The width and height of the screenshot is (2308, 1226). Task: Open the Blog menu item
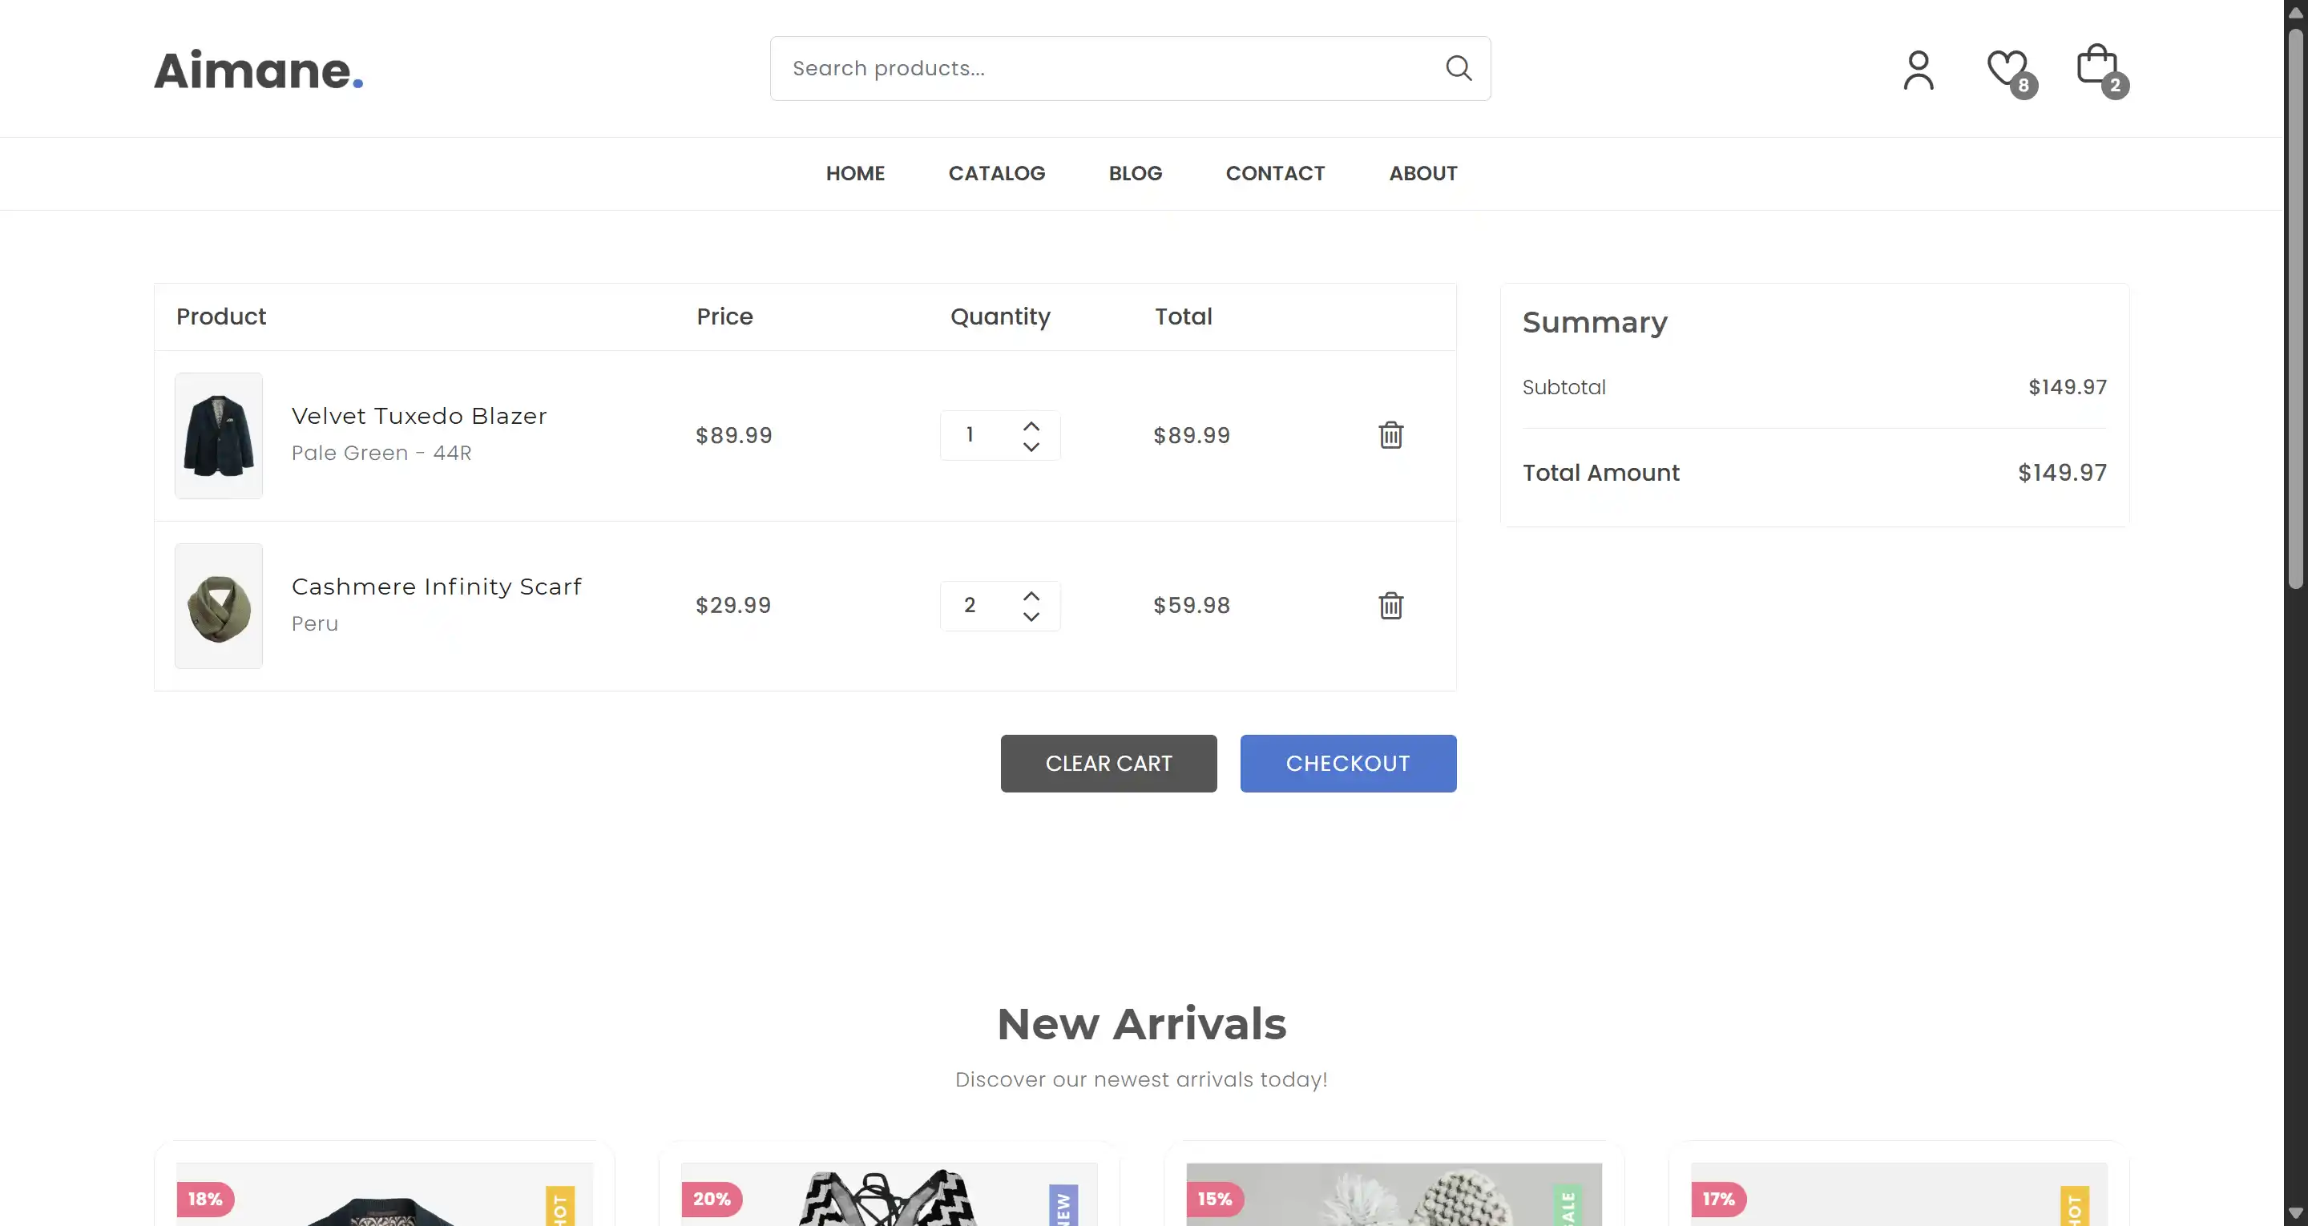tap(1136, 173)
